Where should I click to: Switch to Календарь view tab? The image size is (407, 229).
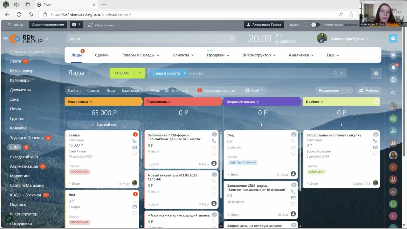point(131,90)
